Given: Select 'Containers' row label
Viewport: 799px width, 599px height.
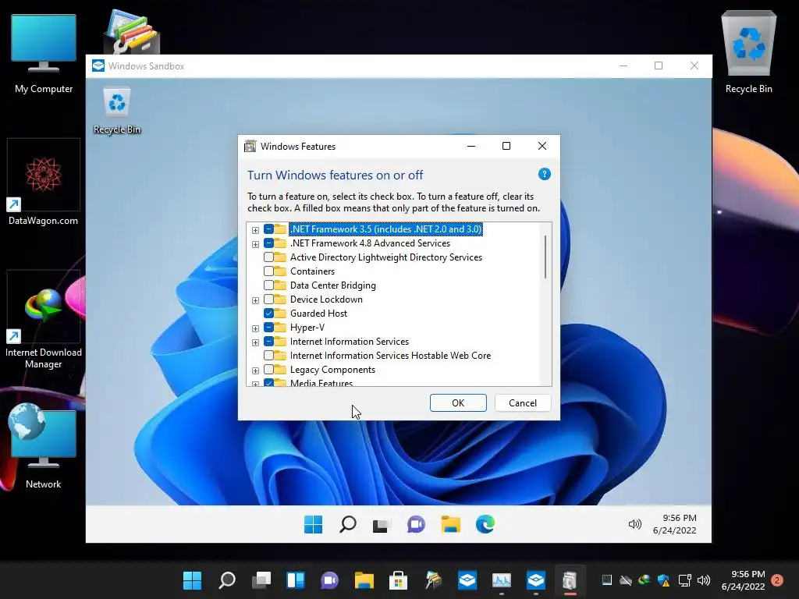Looking at the screenshot, I should tap(312, 271).
